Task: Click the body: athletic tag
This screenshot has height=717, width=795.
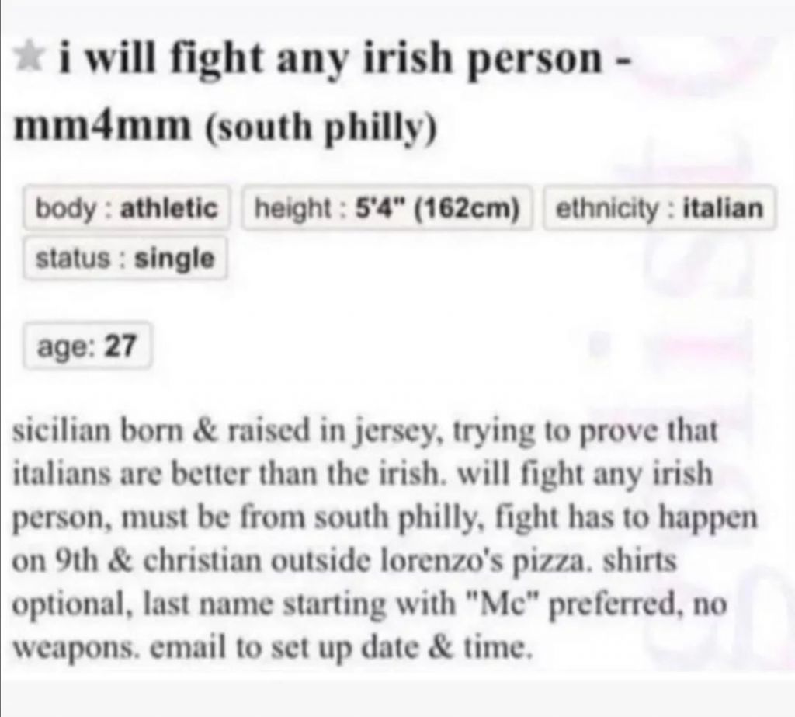Action: coord(127,208)
